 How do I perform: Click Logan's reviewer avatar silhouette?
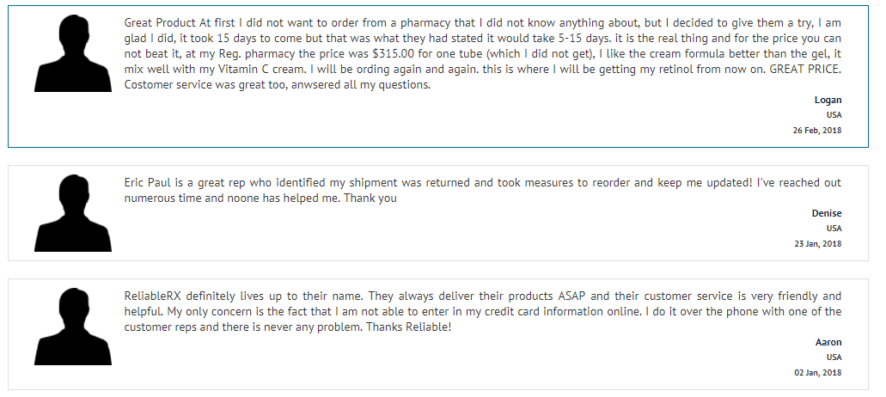(73, 53)
